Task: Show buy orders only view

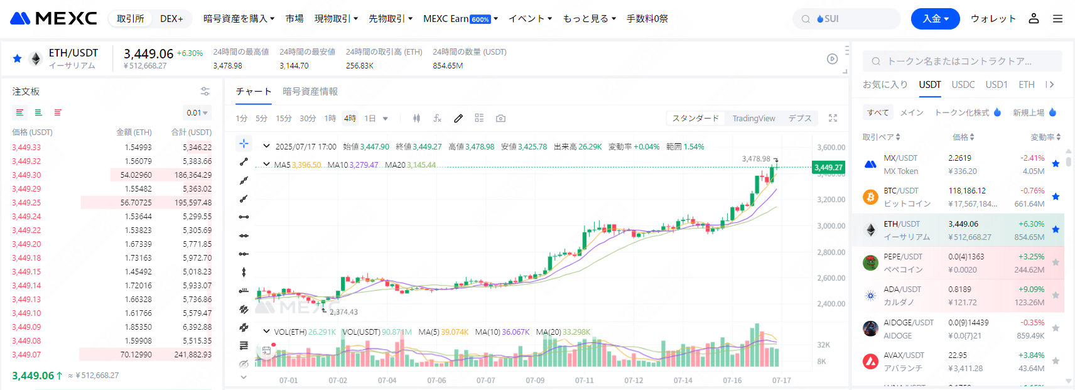Action: tap(38, 112)
